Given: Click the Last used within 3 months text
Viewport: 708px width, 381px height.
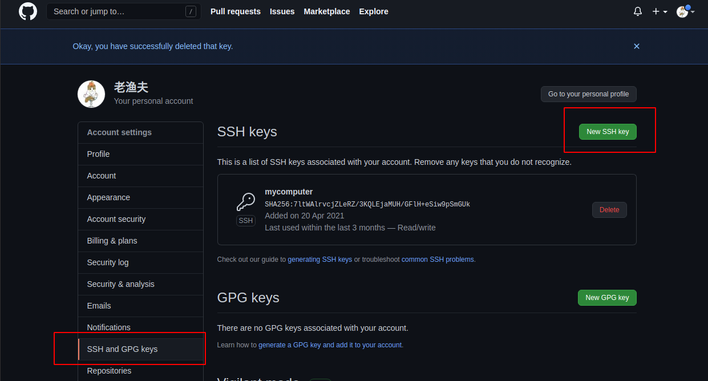Looking at the screenshot, I should pos(350,228).
